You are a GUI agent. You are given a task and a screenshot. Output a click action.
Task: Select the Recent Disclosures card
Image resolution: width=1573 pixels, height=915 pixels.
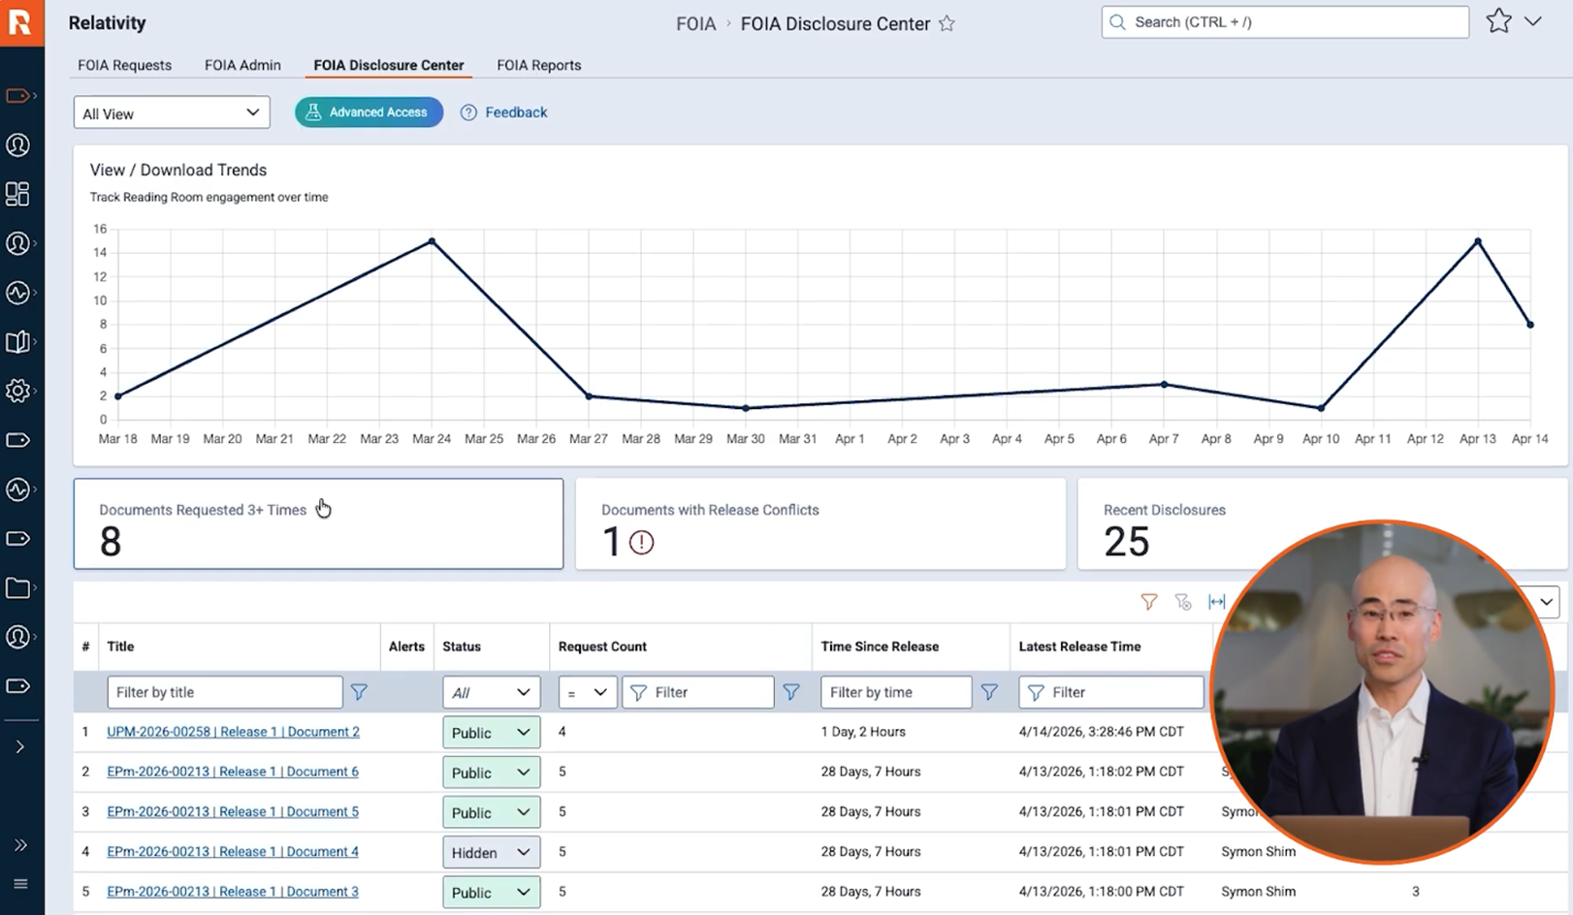pyautogui.click(x=1323, y=523)
